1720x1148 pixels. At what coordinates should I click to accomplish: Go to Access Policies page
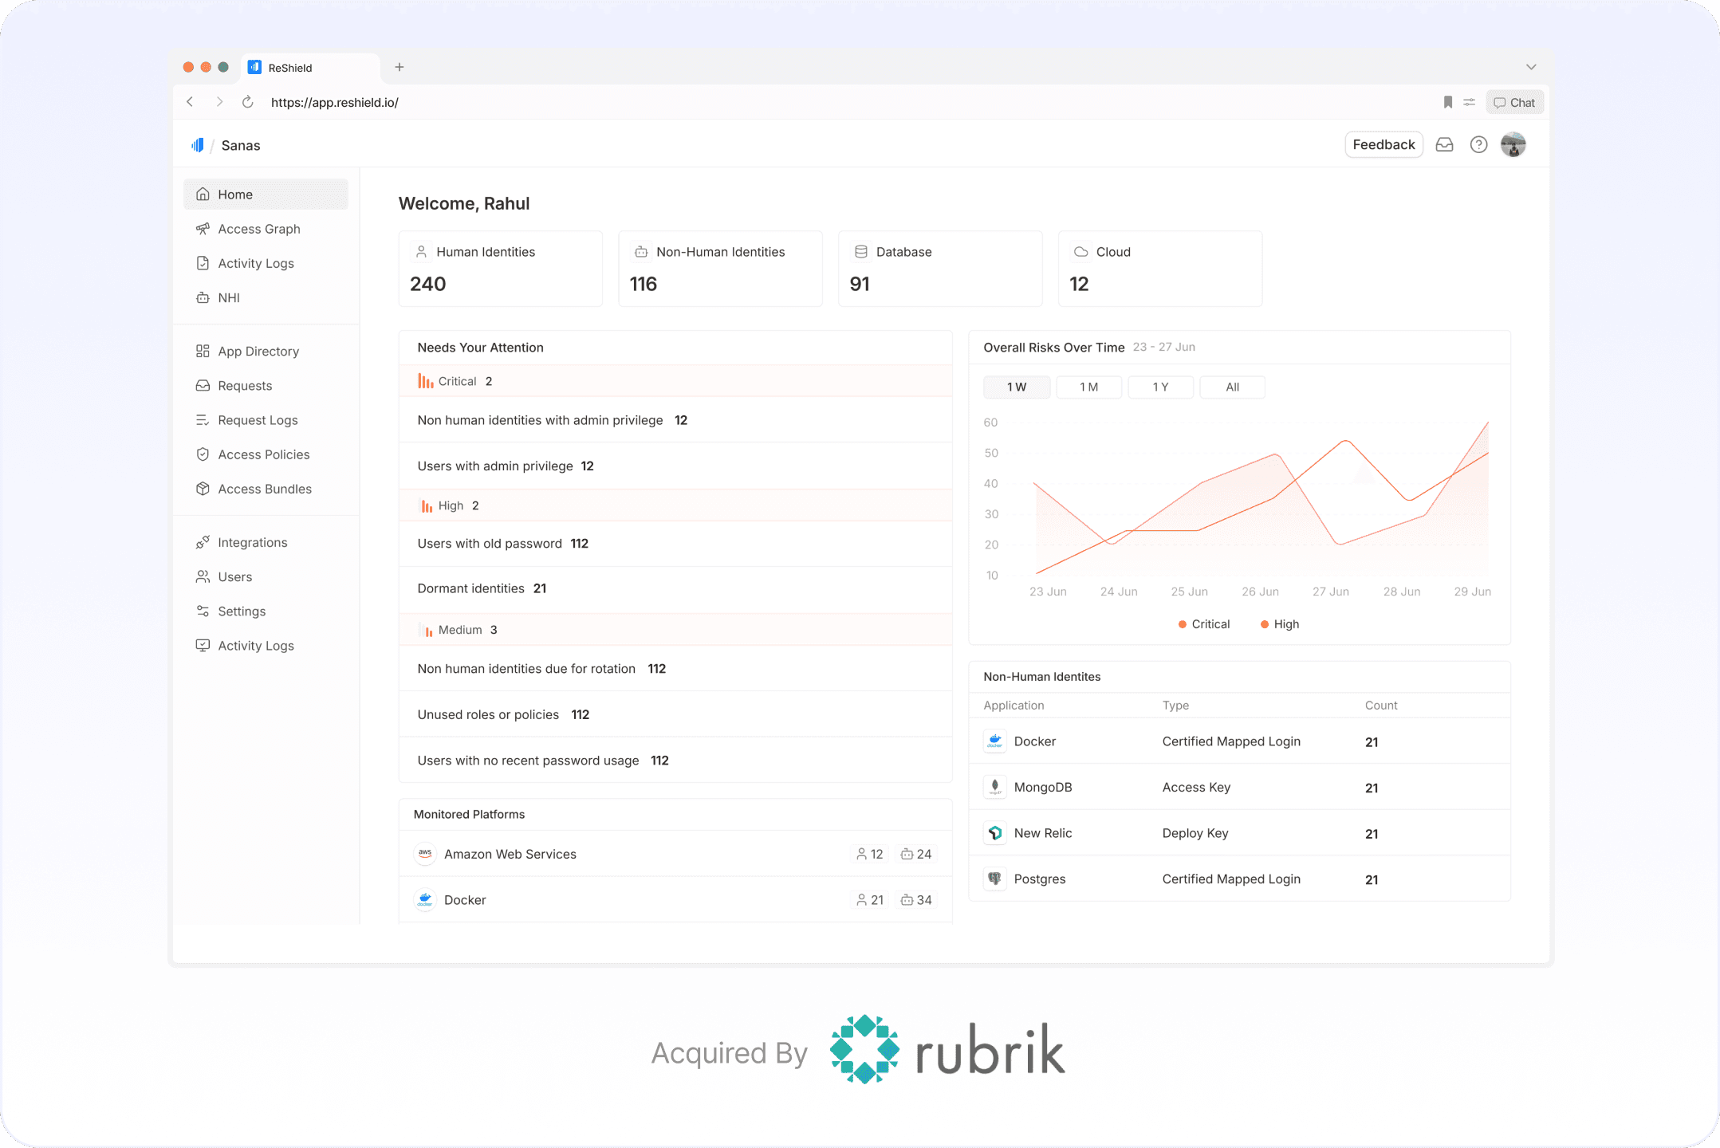pyautogui.click(x=263, y=454)
